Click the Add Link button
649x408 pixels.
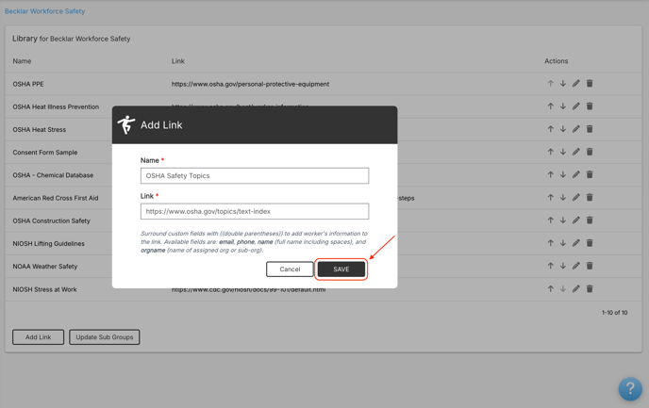(38, 337)
